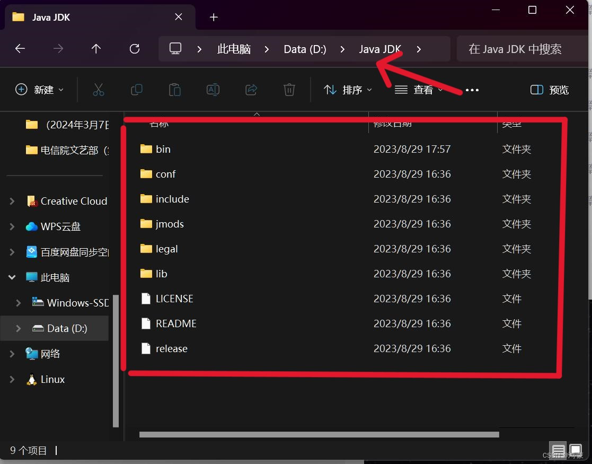Expand the Creative Cloud tree node

[12, 201]
